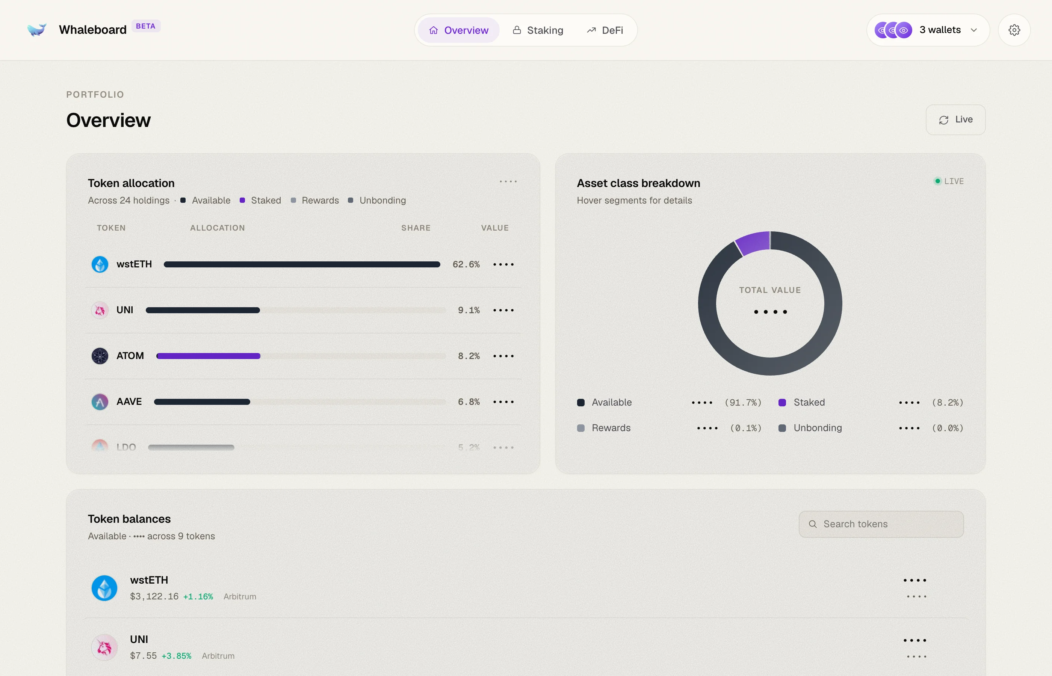Select Available legend in Asset class breakdown

coord(604,403)
